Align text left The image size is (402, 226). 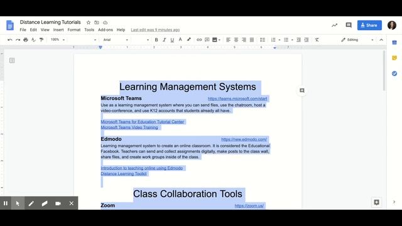click(x=228, y=40)
